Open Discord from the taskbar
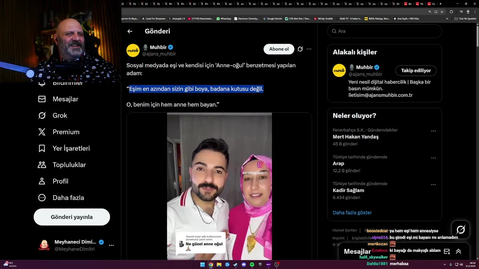Screen dimensions: 479x269 click(x=244, y=265)
